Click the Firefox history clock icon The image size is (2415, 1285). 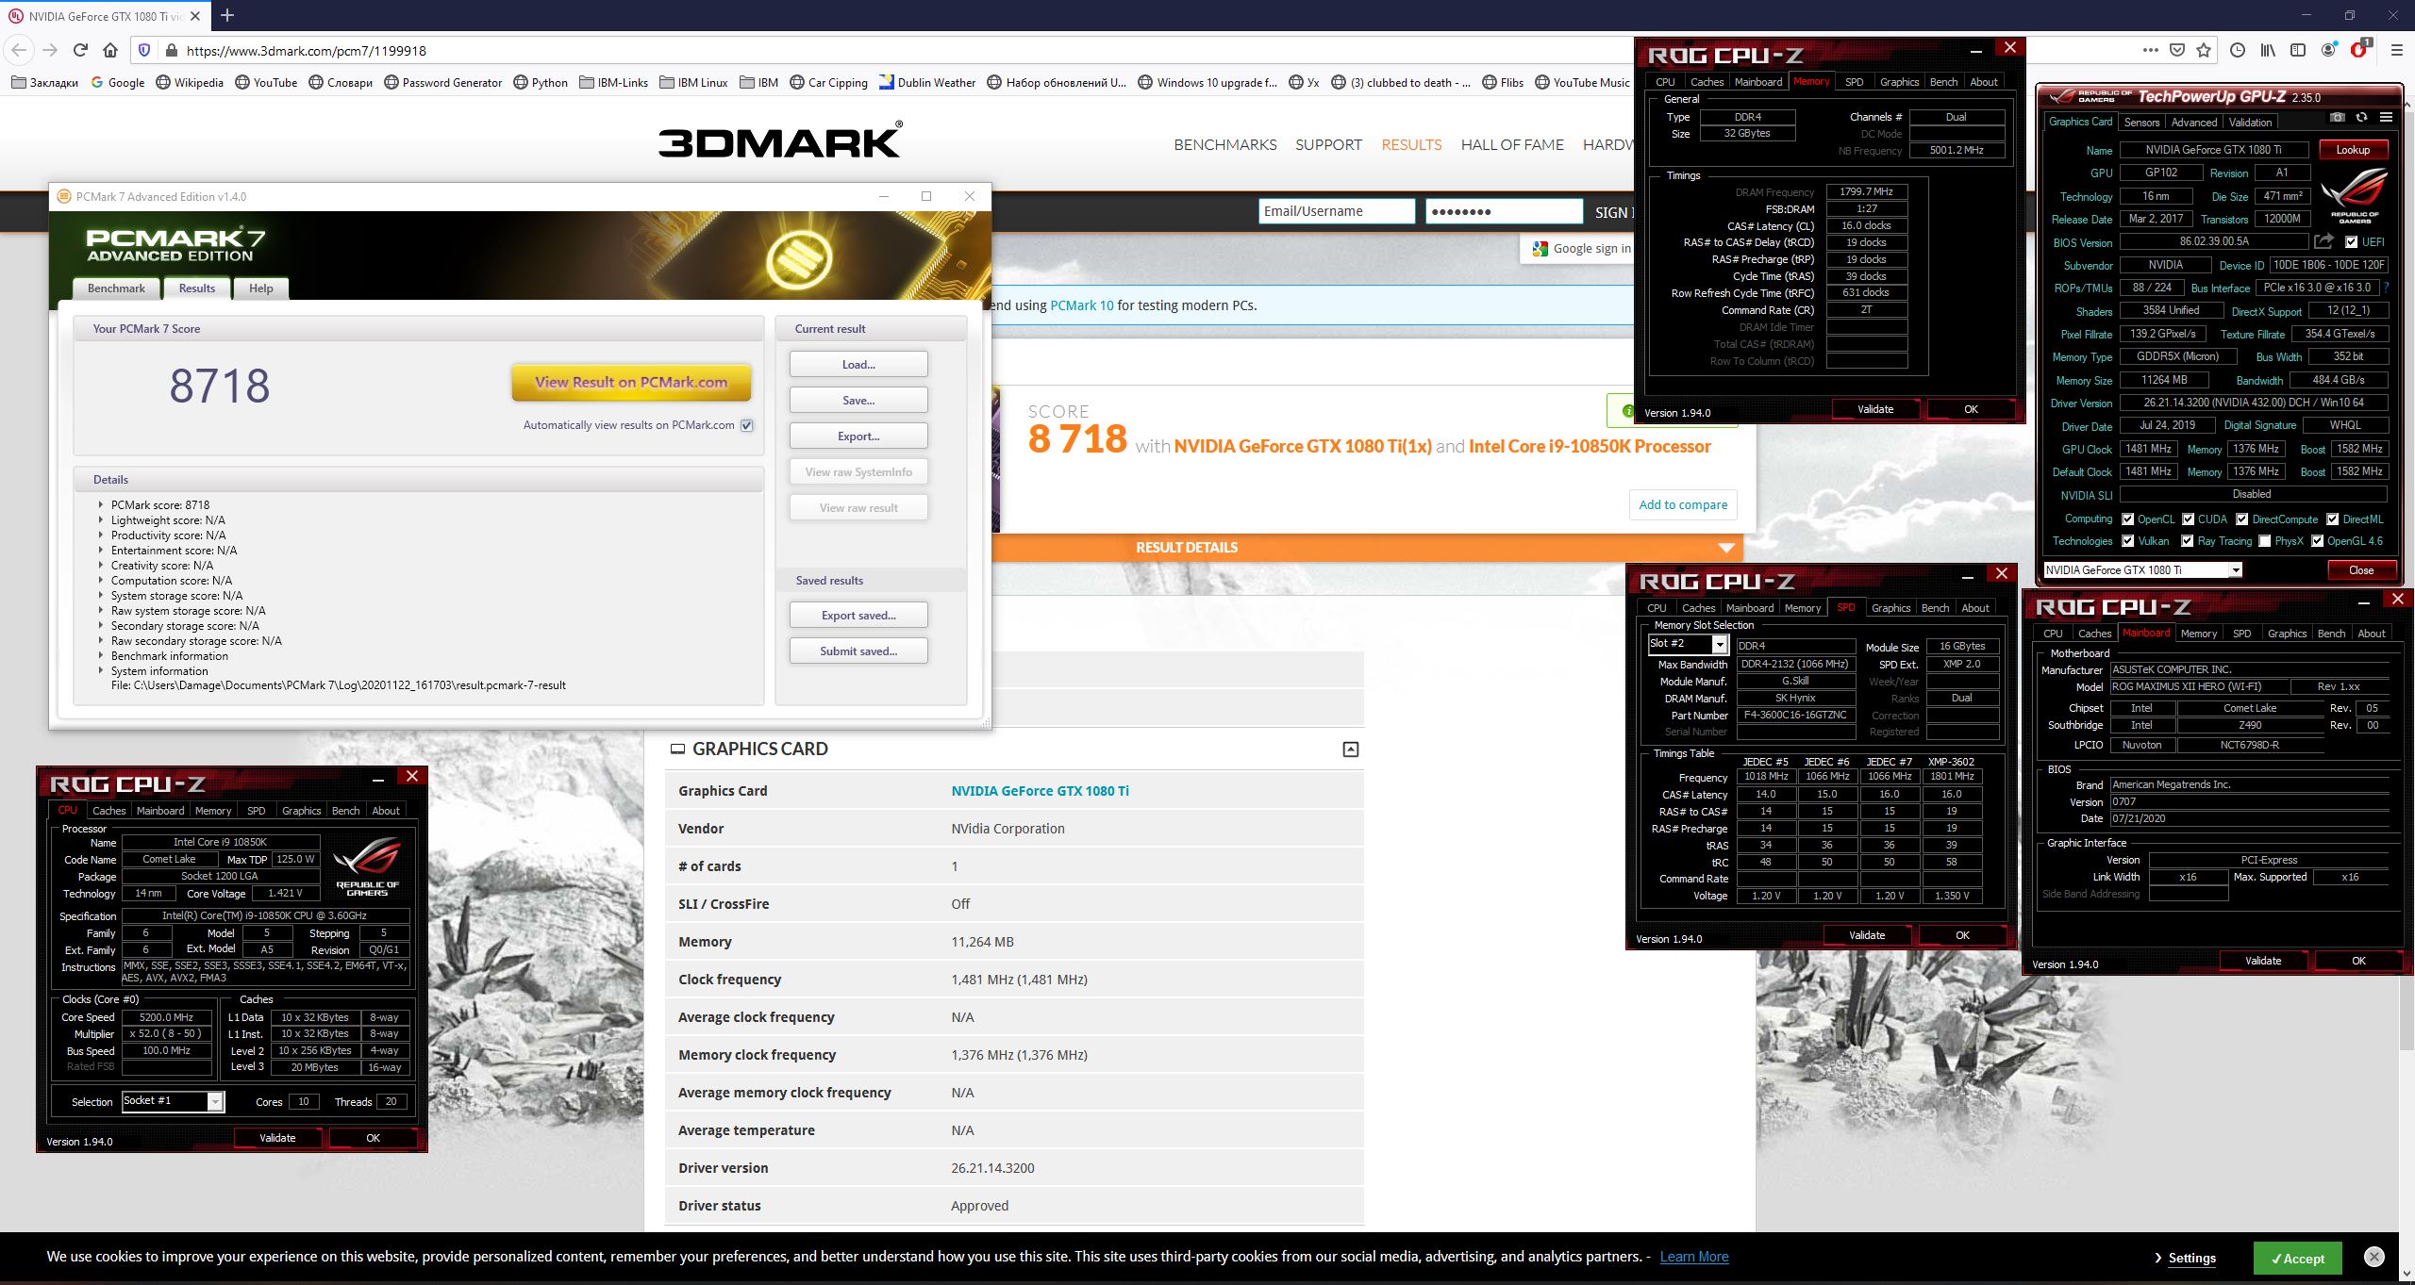(2238, 50)
